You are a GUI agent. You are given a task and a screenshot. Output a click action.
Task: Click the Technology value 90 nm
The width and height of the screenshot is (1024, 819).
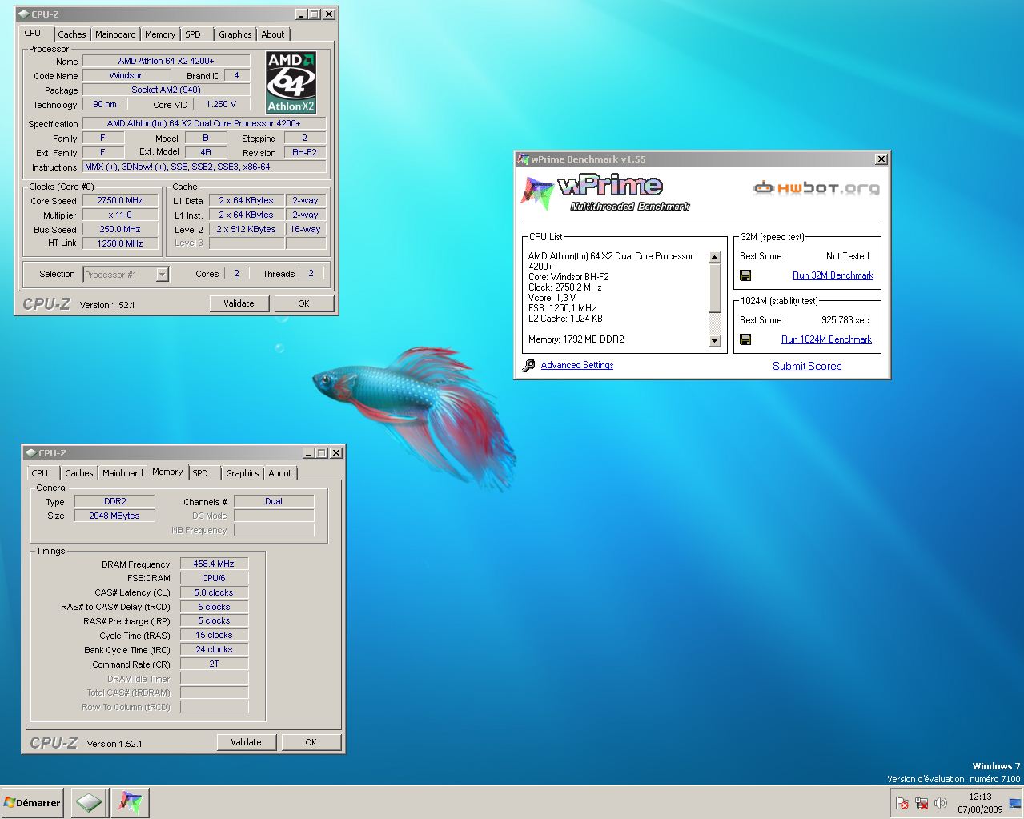coord(104,104)
